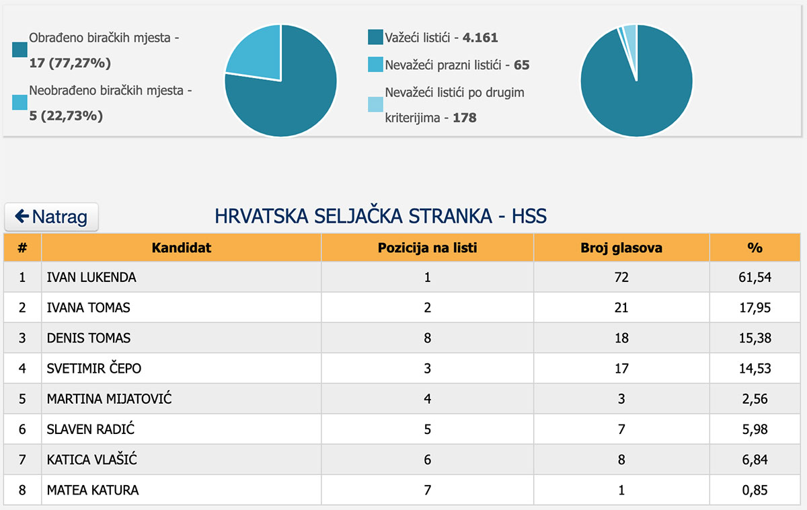Click the polling stations pie chart
The height and width of the screenshot is (510, 807).
point(280,81)
